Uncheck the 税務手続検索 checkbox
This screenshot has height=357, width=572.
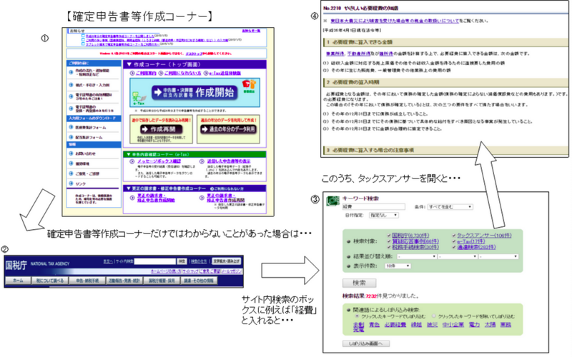pyautogui.click(x=389, y=247)
